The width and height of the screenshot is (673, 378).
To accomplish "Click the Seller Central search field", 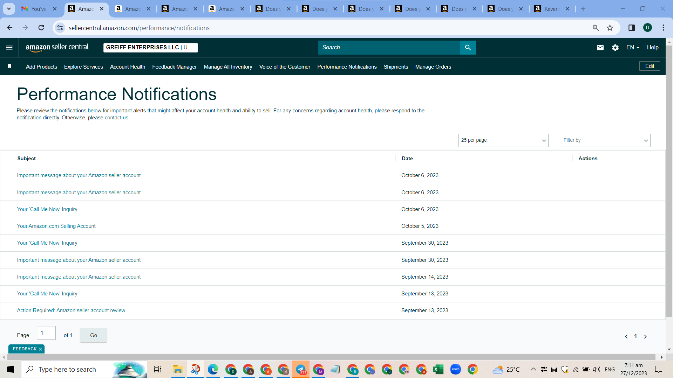I will click(389, 48).
